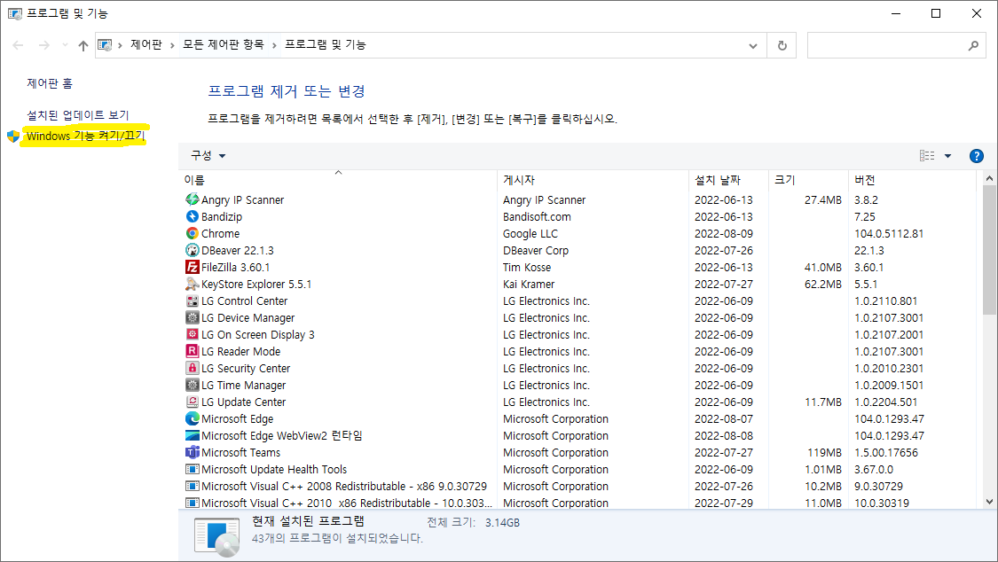This screenshot has height=562, width=998.
Task: Click the KeyStore Explorer 5.5.1 icon
Action: (193, 284)
